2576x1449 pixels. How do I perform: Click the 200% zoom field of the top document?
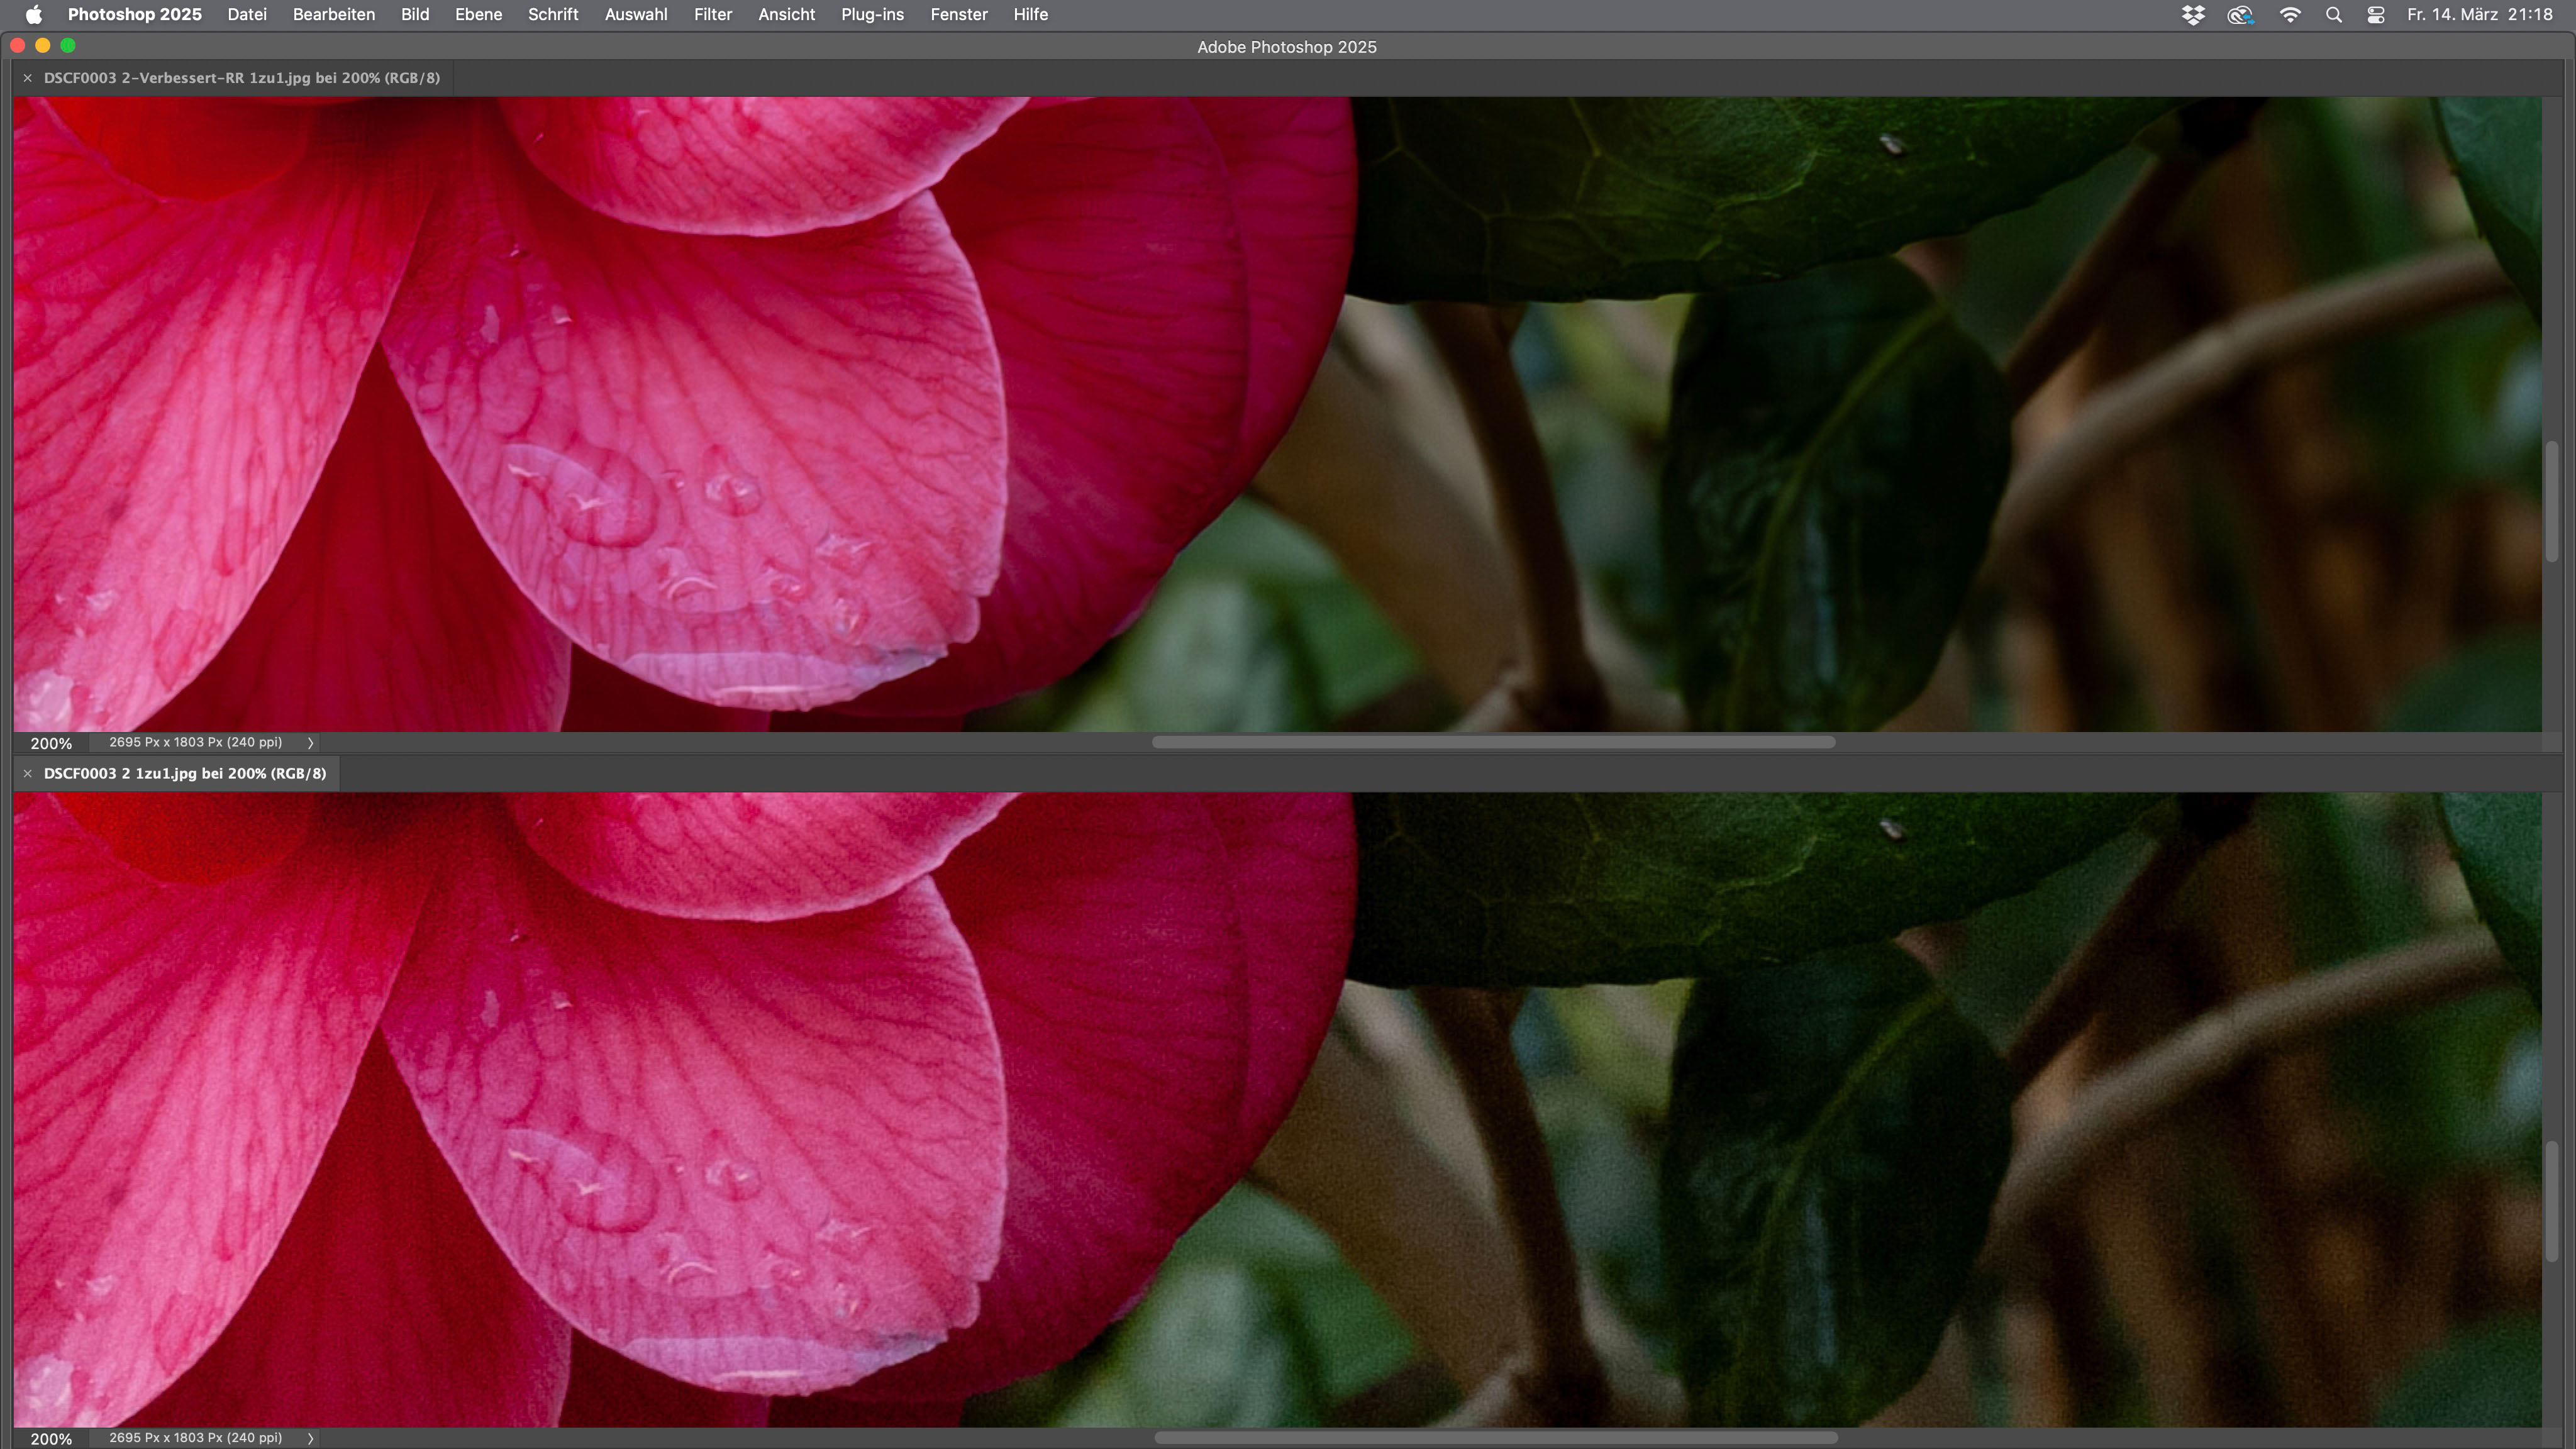[51, 743]
